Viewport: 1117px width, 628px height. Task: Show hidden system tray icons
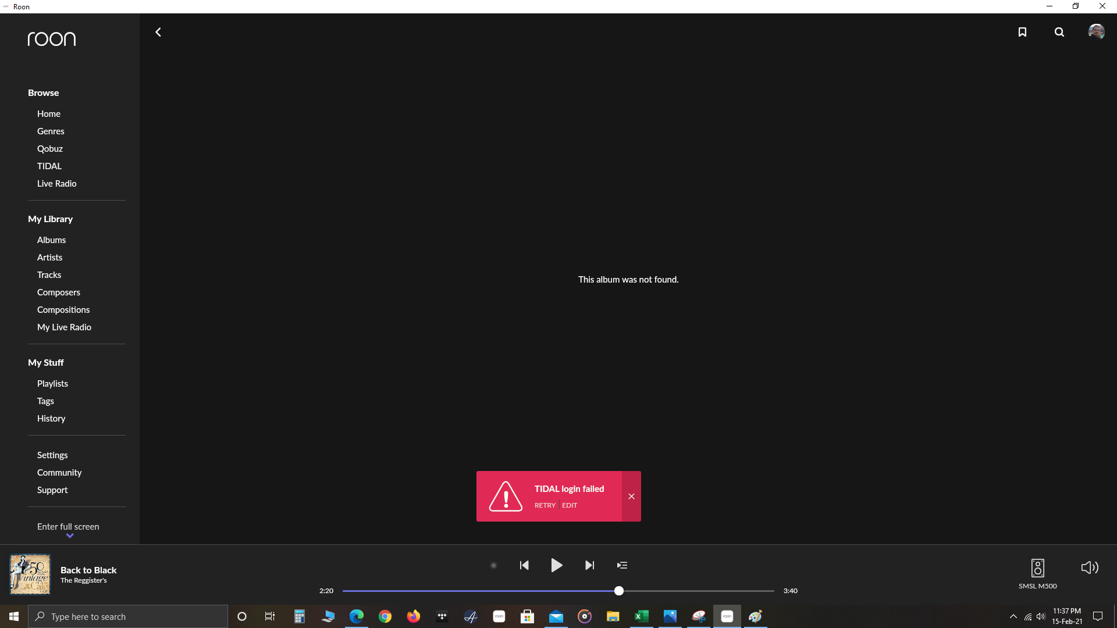1013,616
